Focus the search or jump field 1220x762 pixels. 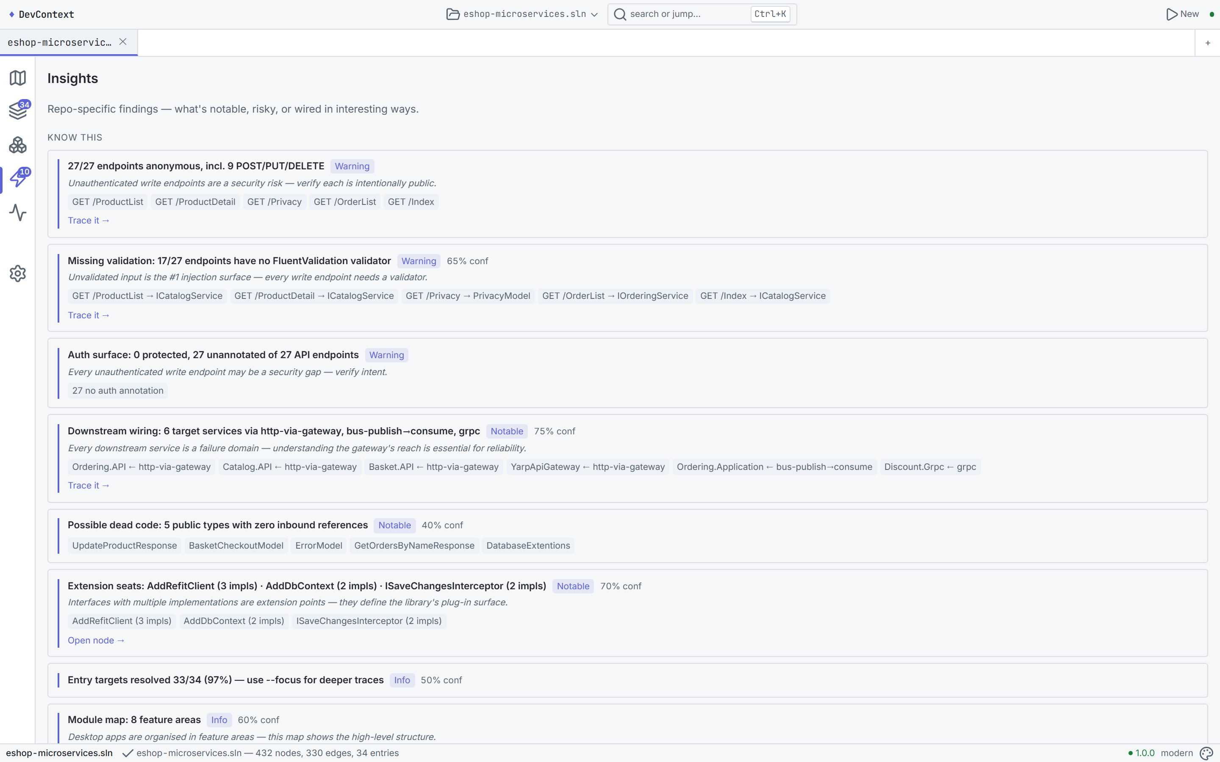click(702, 14)
